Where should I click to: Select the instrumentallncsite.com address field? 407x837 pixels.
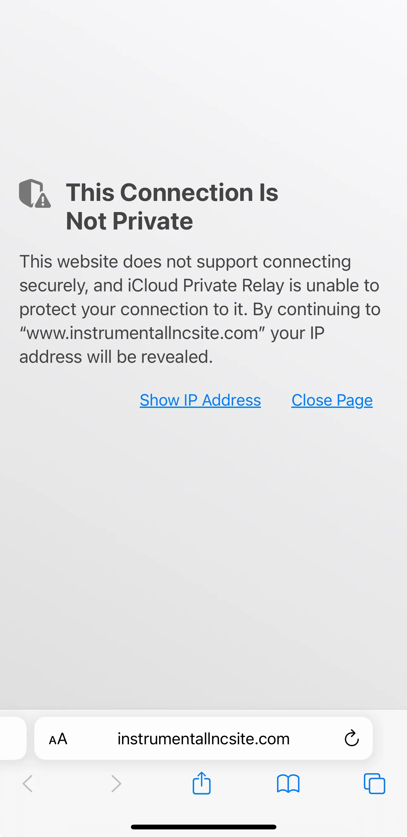(x=203, y=738)
